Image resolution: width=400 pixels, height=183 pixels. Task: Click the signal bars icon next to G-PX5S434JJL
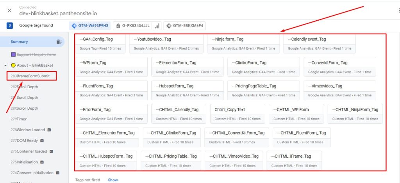(x=157, y=26)
